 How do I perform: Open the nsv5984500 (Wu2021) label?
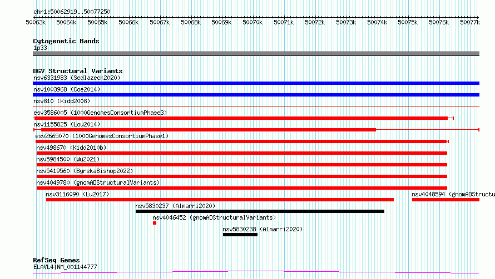coord(67,159)
